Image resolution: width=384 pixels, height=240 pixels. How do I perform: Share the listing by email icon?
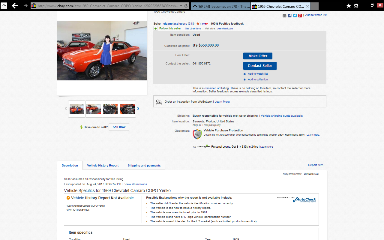284,16
